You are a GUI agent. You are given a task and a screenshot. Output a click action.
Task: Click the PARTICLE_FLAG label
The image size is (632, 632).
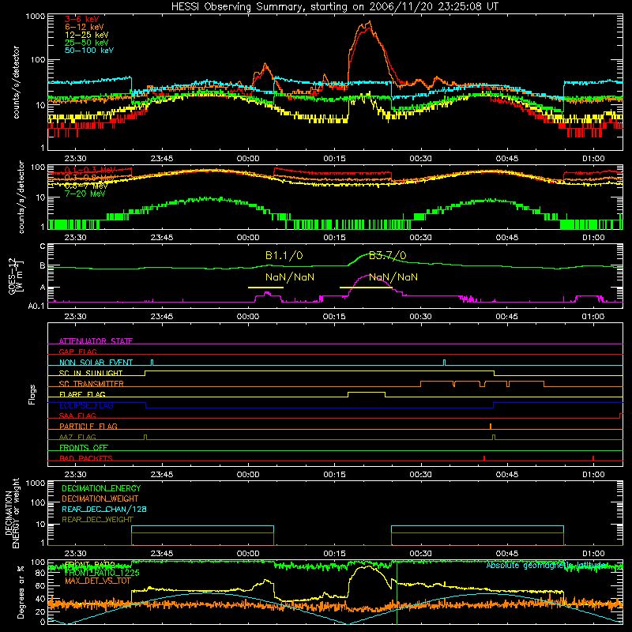click(x=88, y=426)
